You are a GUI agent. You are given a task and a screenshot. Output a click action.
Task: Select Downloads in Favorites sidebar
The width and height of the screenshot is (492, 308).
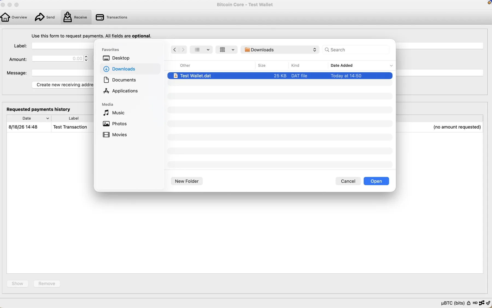point(130,69)
